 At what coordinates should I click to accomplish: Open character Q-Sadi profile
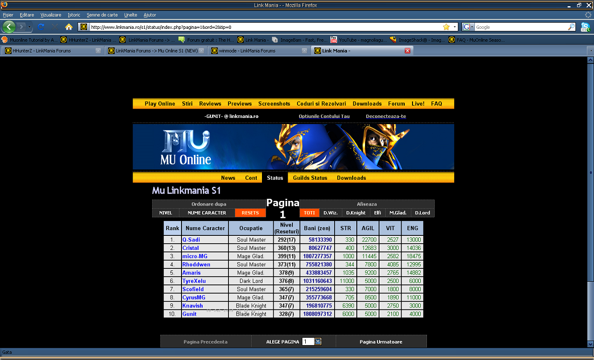click(x=191, y=239)
